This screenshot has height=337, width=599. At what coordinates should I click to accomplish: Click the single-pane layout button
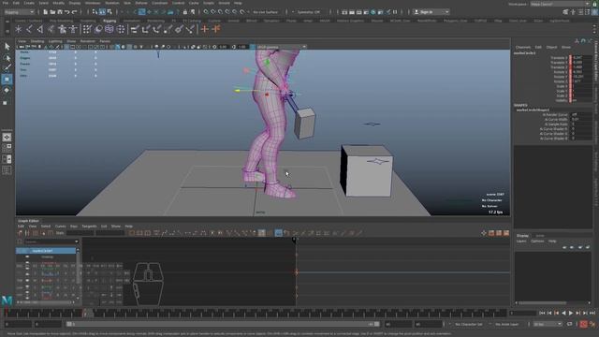click(7, 138)
